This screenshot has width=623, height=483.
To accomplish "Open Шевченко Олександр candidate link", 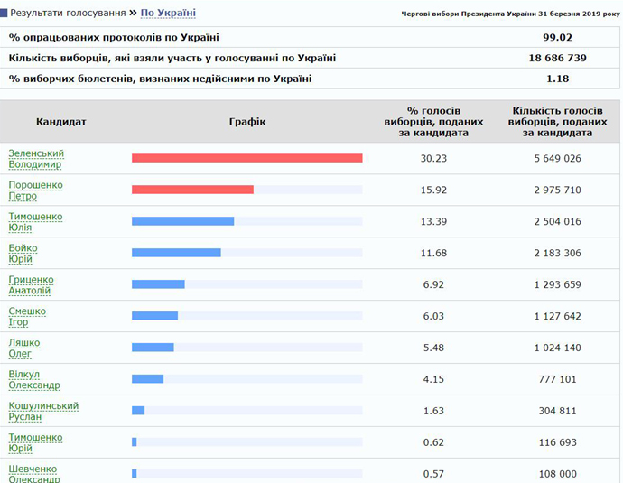I will [34, 473].
